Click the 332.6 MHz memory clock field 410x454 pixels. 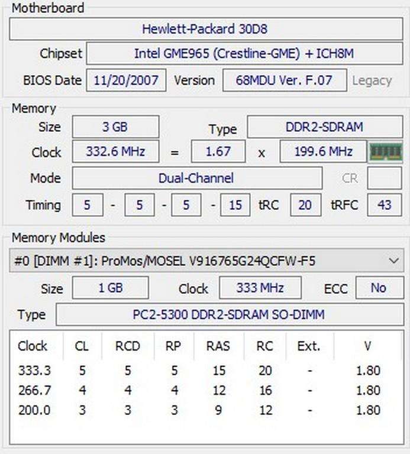pos(115,151)
